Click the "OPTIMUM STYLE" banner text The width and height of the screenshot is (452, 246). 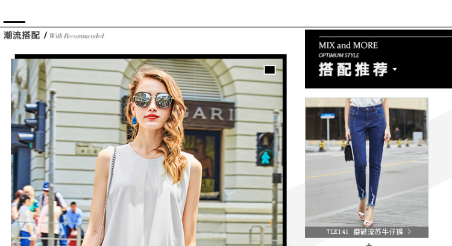(x=339, y=55)
